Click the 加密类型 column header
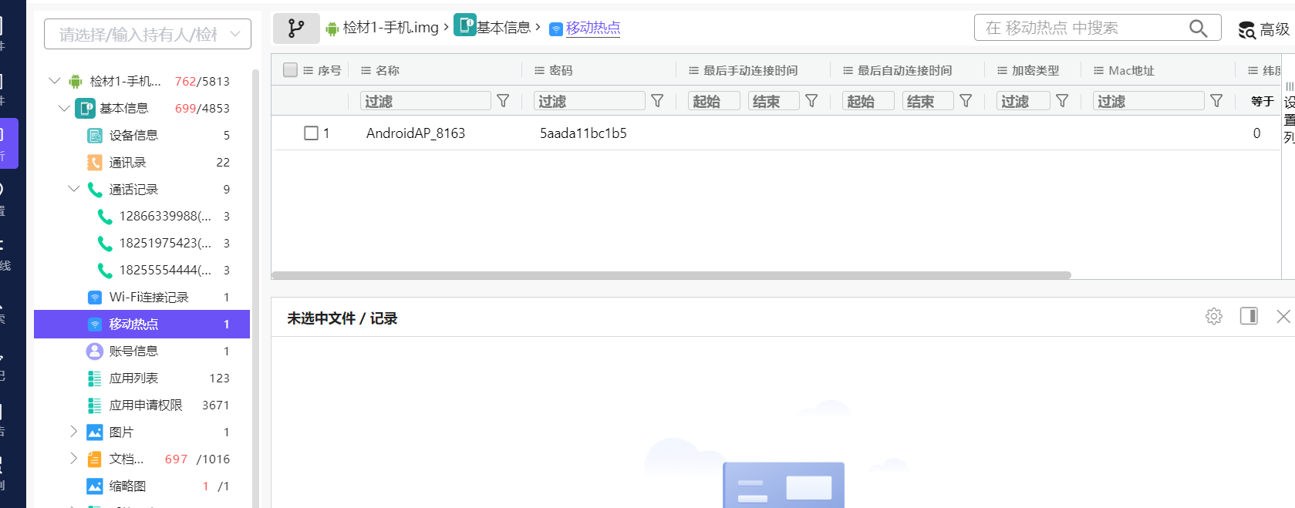 pos(1035,70)
